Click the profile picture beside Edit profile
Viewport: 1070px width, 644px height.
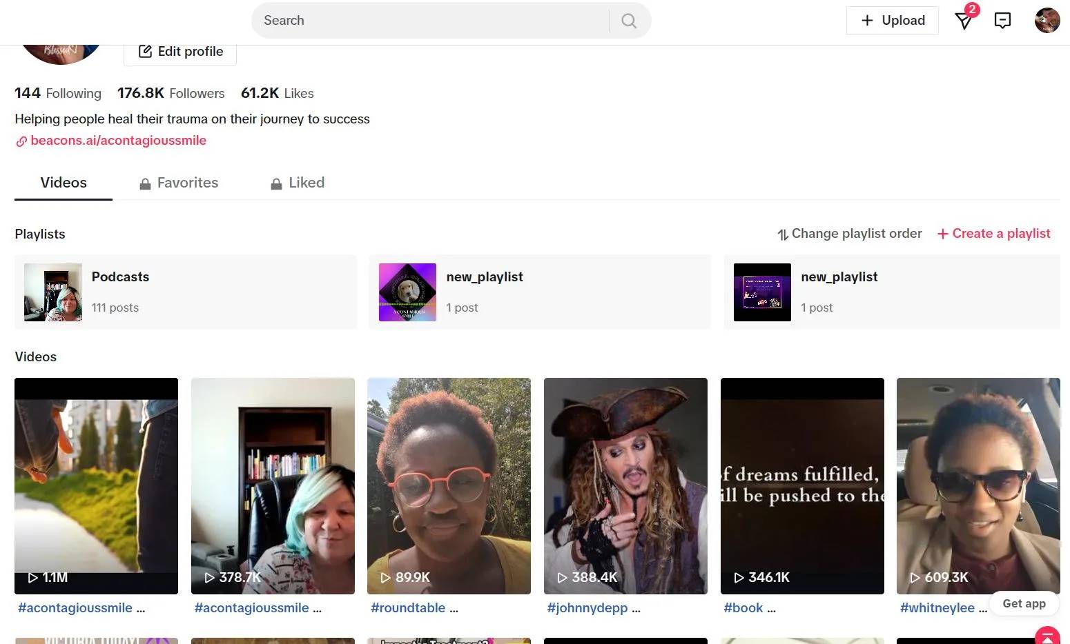(x=62, y=54)
